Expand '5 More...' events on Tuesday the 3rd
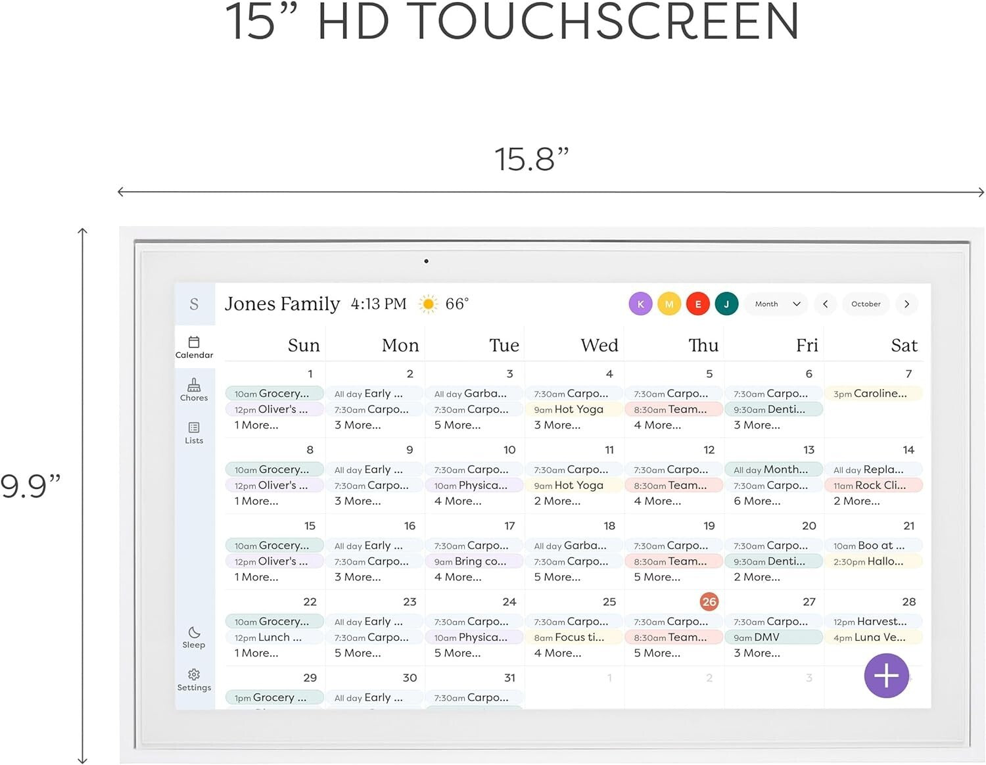This screenshot has height=765, width=986. pos(456,425)
